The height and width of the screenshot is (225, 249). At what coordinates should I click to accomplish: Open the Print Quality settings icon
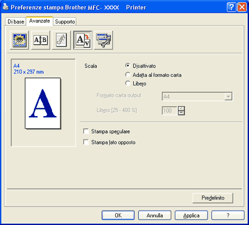(19, 40)
